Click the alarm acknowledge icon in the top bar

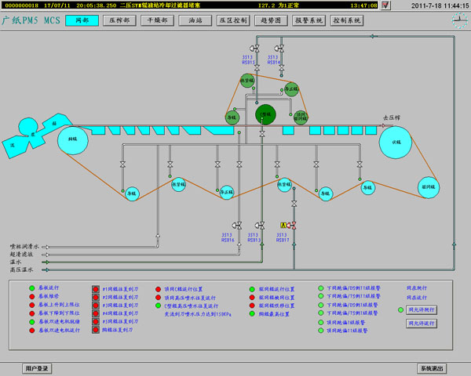(x=385, y=5)
